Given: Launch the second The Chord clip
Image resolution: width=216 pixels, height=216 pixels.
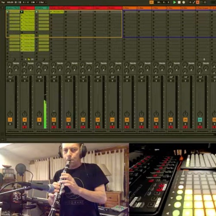Looking at the screenshot, I should 22,15.
